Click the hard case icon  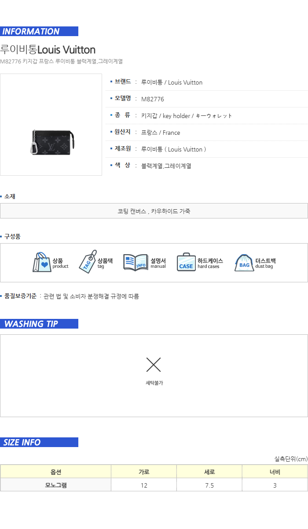(x=186, y=263)
